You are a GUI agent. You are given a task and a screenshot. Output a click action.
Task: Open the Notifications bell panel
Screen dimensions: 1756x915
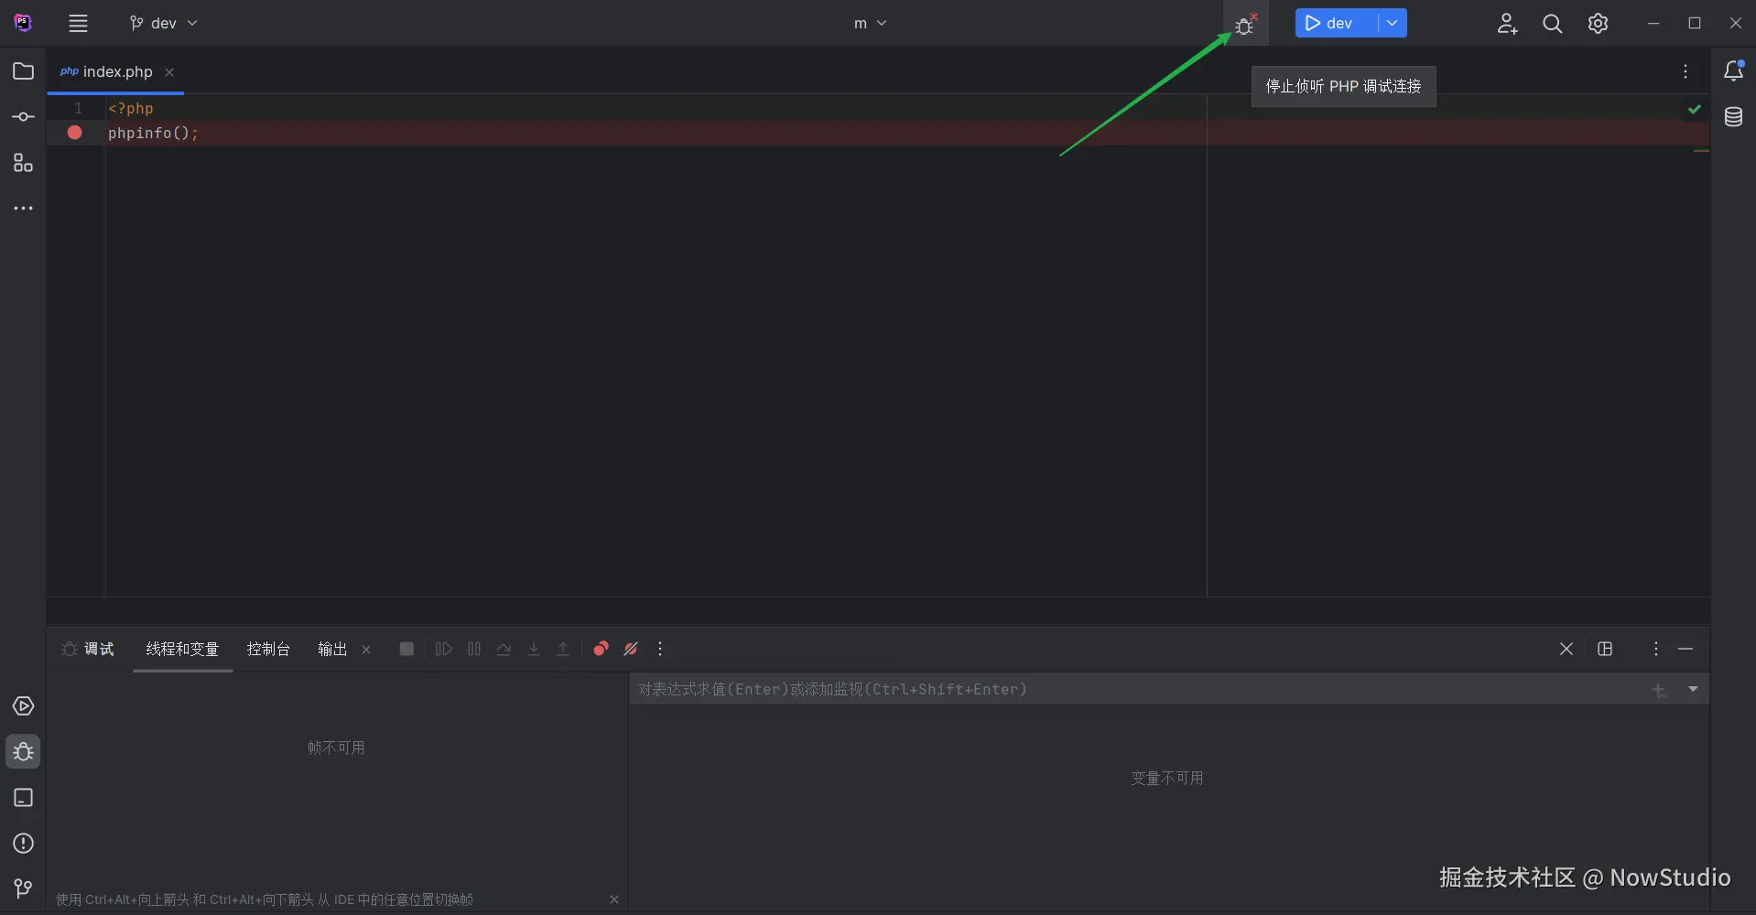(1733, 71)
